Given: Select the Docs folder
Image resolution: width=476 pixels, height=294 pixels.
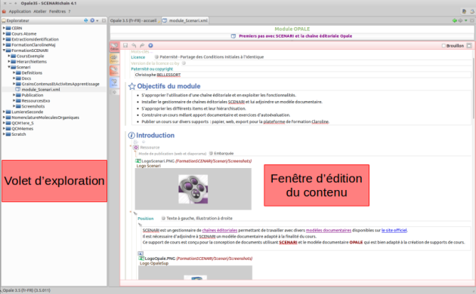Looking at the screenshot, I should [x=26, y=78].
